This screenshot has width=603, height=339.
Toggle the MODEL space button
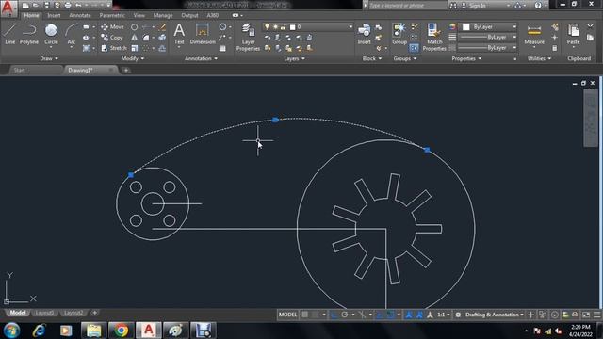287,315
